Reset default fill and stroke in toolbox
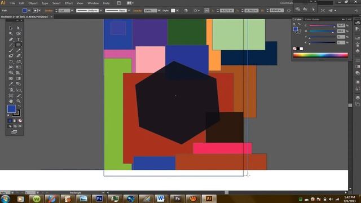This screenshot has height=203, width=361. [x=8, y=115]
